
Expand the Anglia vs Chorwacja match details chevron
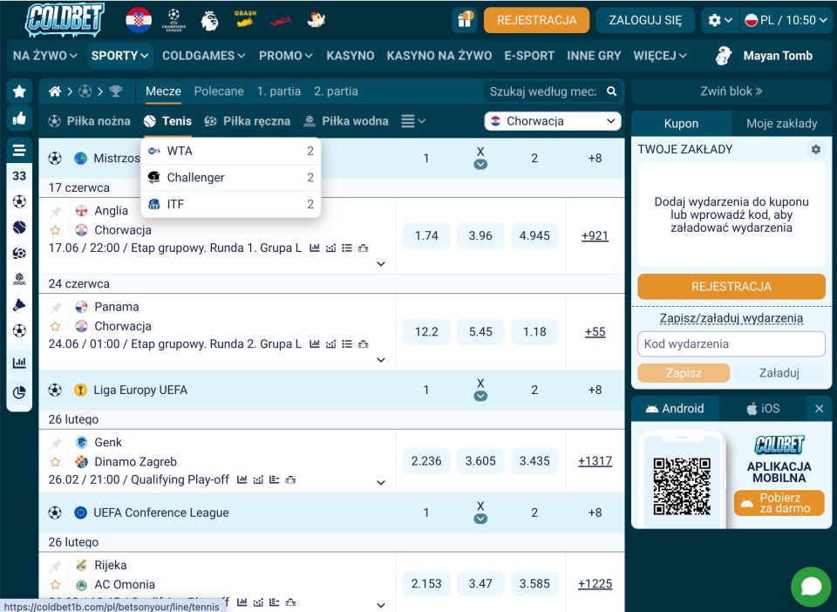tap(381, 264)
